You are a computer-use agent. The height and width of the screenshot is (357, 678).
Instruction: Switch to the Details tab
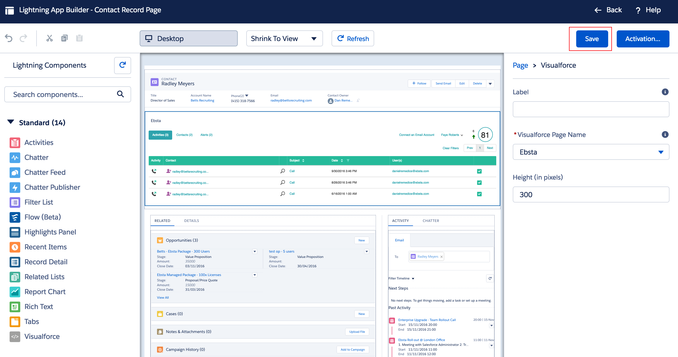(x=191, y=221)
